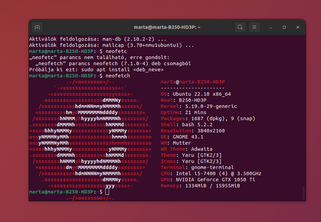Screen dimensions: 321x222
Task: Close the terminal window
Action: point(298,27)
